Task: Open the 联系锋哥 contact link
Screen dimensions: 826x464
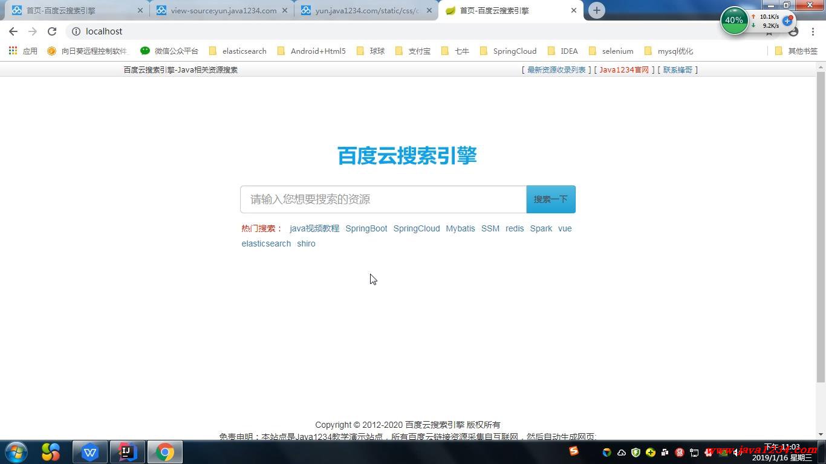Action: coord(678,70)
